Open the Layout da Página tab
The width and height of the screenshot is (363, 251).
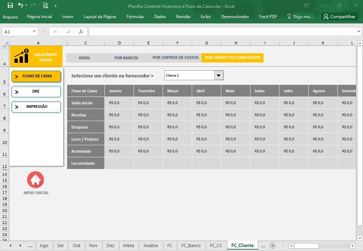(x=100, y=17)
